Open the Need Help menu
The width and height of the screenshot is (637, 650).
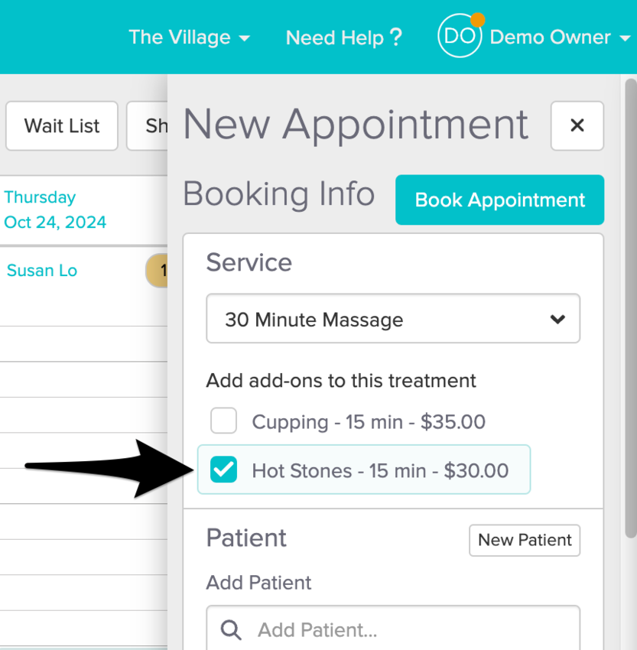(343, 37)
